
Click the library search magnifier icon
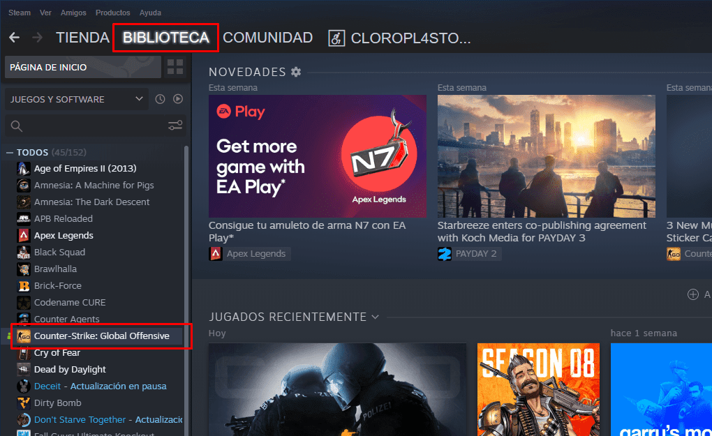tap(16, 126)
